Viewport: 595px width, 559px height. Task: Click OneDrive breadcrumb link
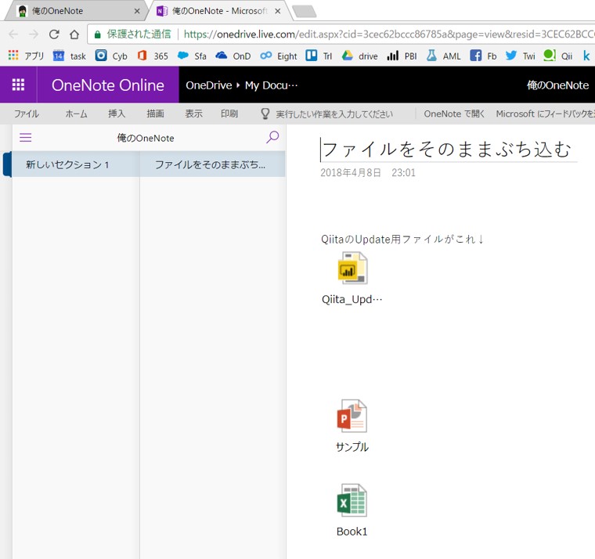[x=209, y=85]
